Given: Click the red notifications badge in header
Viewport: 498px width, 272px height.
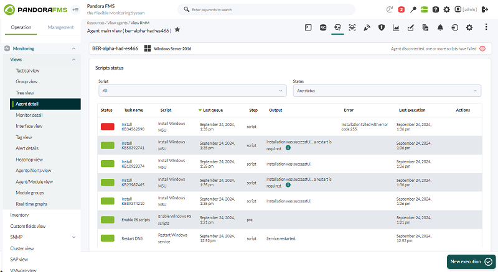Looking at the screenshot, I should [x=402, y=9].
